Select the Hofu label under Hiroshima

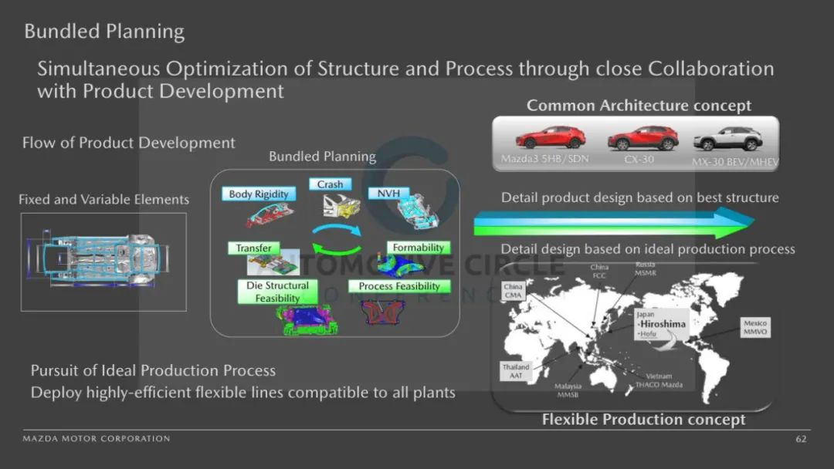(x=647, y=334)
